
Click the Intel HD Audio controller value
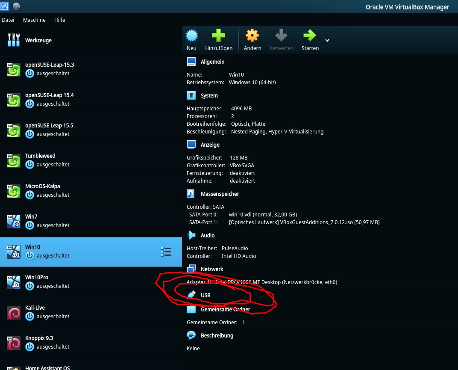(239, 256)
